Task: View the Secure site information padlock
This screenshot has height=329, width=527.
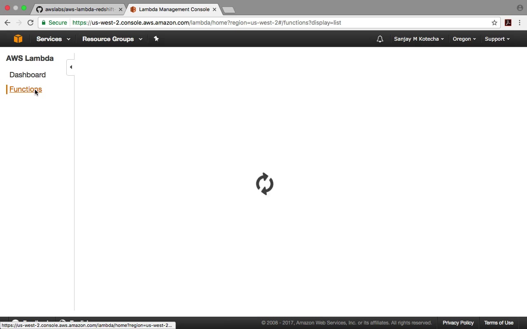Action: click(x=54, y=23)
